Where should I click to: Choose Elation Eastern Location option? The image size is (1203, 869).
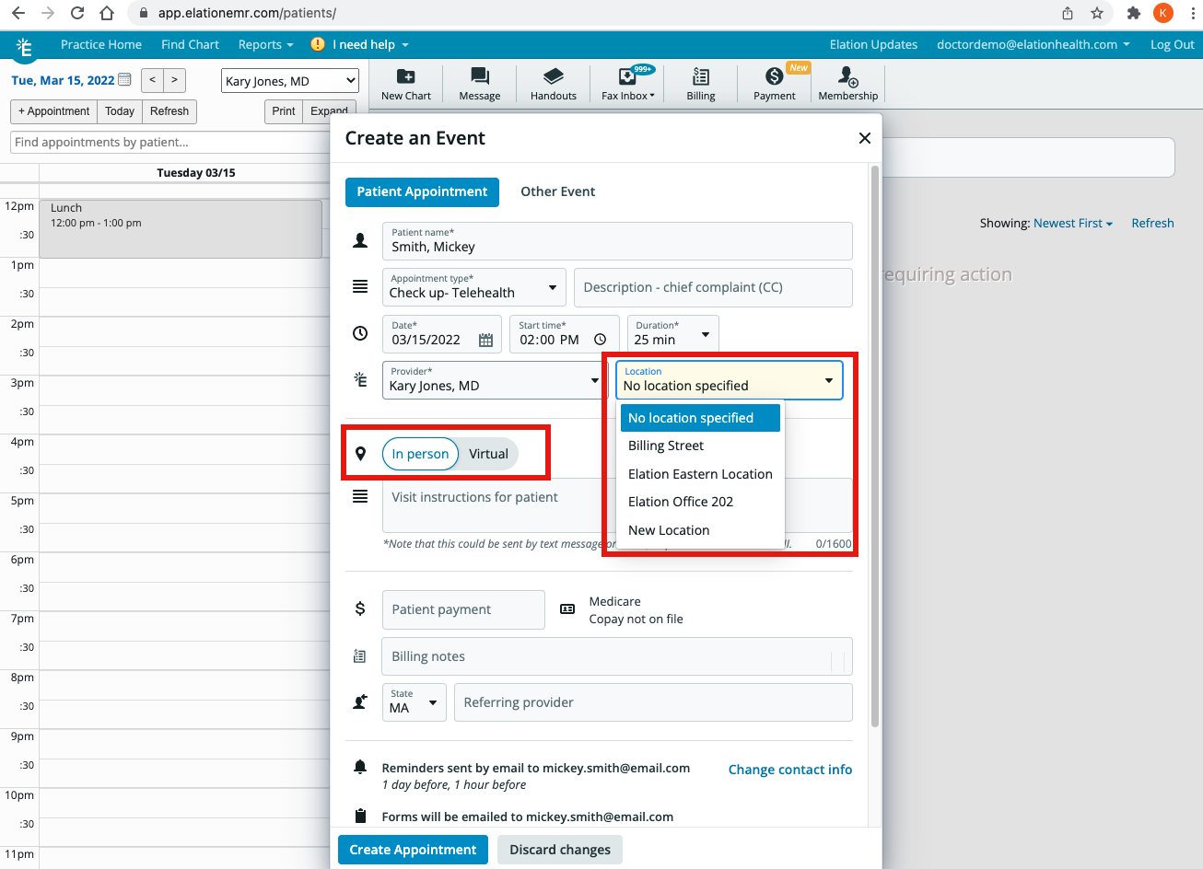pos(700,474)
